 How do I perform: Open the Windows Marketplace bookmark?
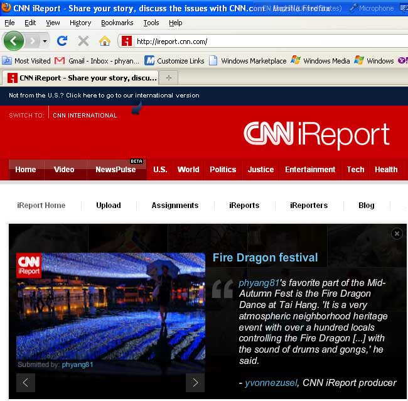pyautogui.click(x=247, y=61)
